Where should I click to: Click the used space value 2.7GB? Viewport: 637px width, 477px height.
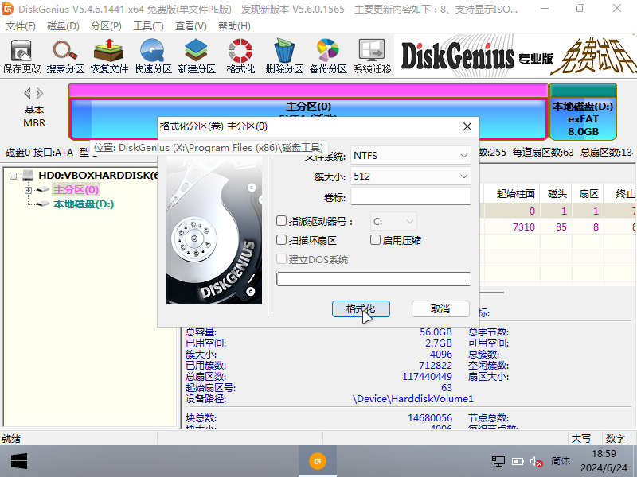tap(439, 343)
